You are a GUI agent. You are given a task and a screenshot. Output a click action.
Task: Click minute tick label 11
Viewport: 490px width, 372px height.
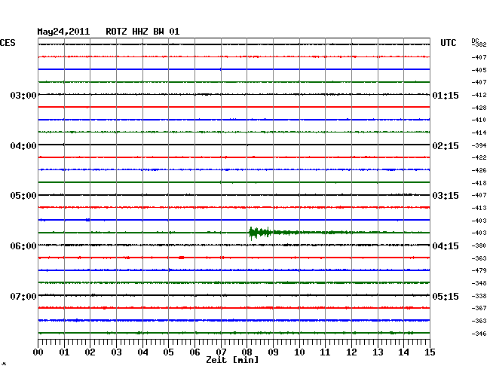coord(325,352)
